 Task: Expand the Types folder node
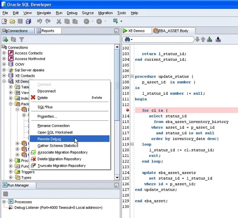click(x=11, y=177)
